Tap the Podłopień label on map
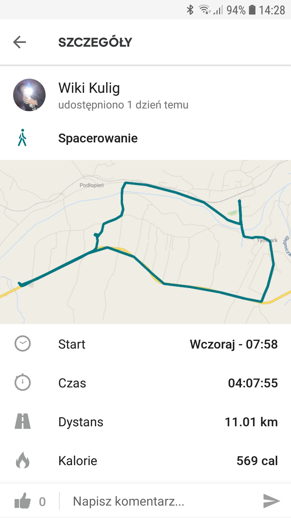The image size is (291, 518). 92,185
